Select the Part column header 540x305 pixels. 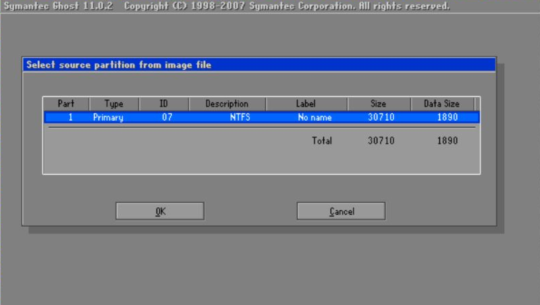point(66,104)
